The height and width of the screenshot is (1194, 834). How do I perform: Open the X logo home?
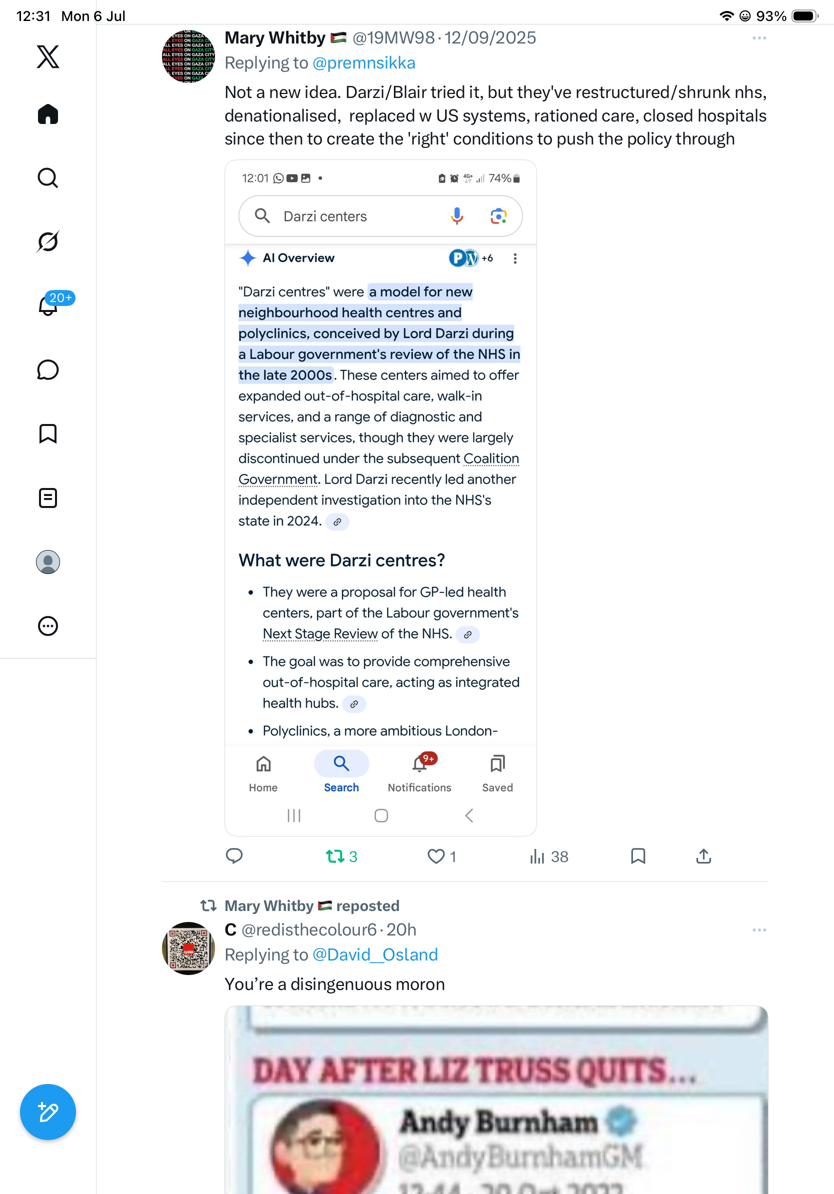pyautogui.click(x=48, y=56)
